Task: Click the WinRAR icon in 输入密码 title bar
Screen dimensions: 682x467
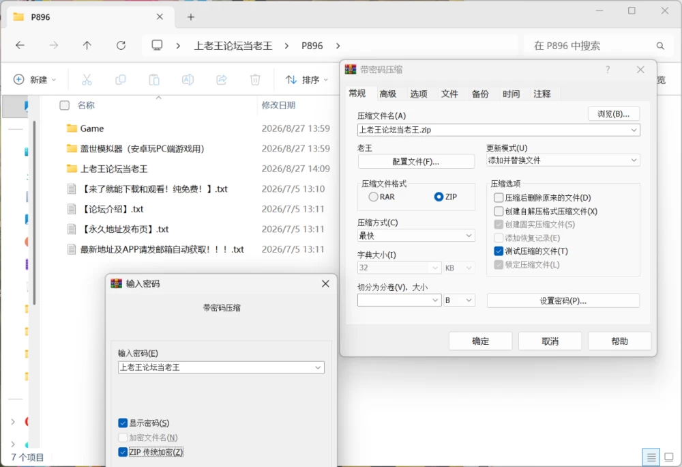Action: pos(116,284)
